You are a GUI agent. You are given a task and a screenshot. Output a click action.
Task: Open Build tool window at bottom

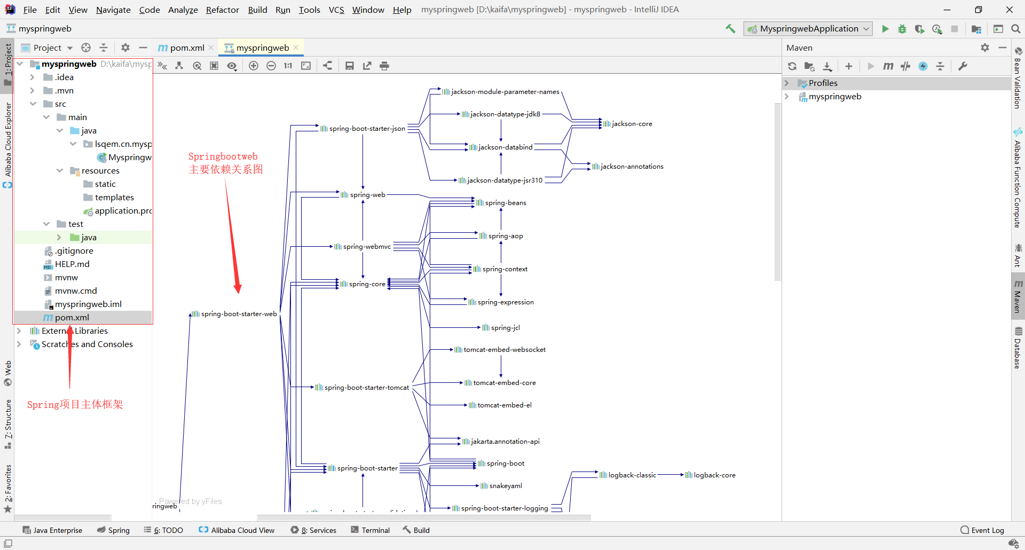416,530
